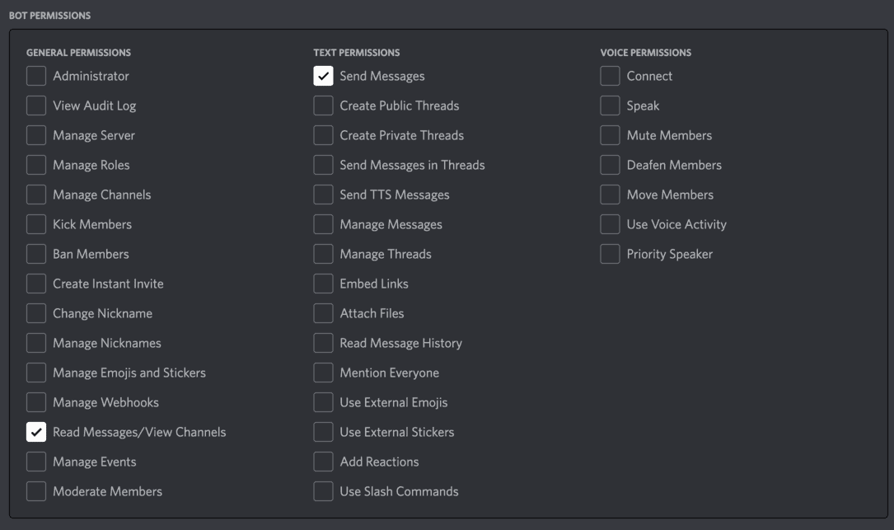Disable Read Messages/View Channels checkbox
894x530 pixels.
pos(36,432)
